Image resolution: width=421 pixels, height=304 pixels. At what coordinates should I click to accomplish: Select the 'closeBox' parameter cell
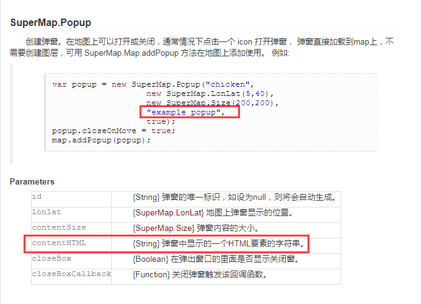pos(71,261)
